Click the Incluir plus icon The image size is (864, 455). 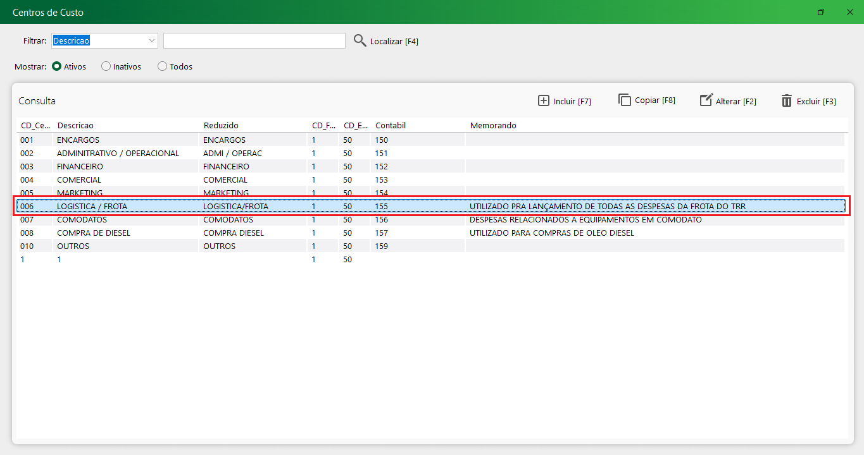(x=543, y=100)
